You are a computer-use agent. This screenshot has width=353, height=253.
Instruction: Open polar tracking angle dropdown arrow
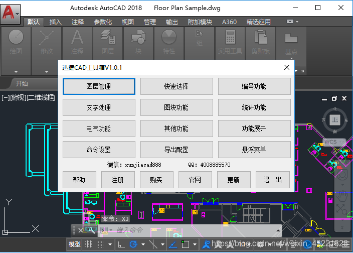pos(143,244)
